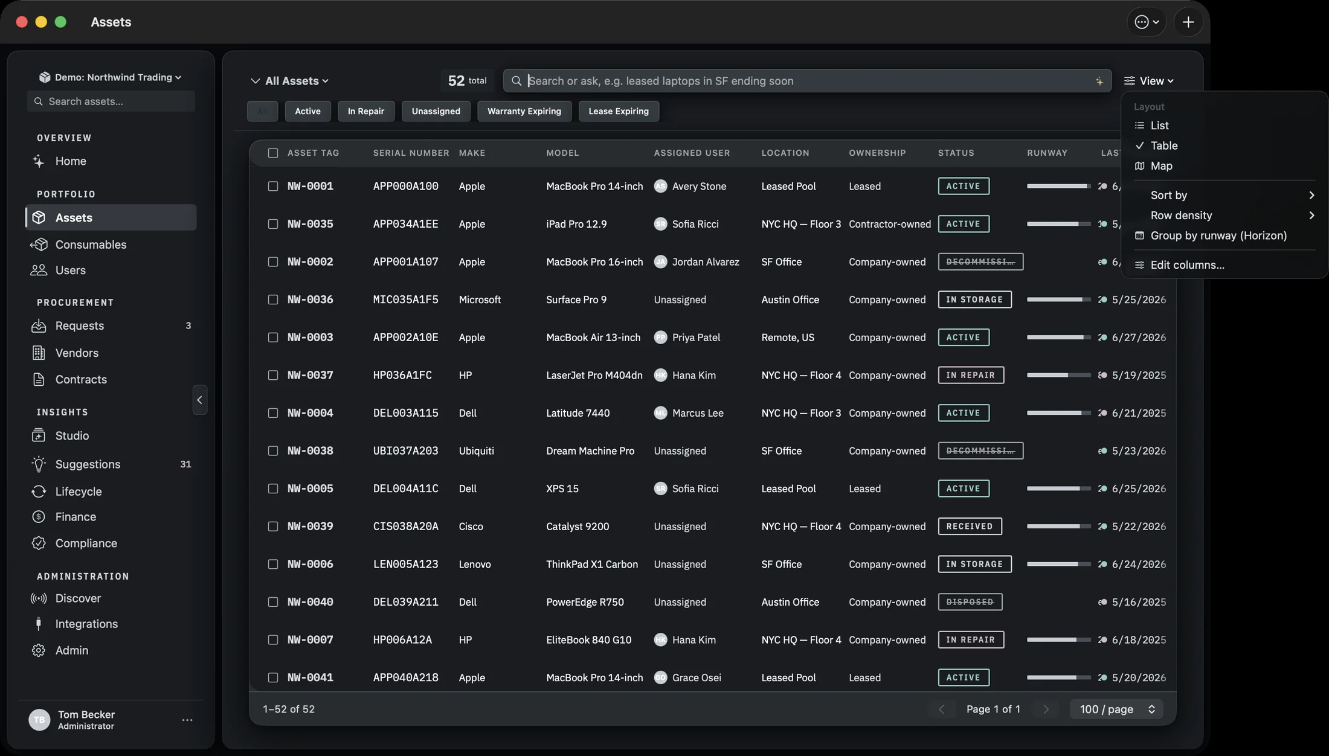Switch layout to Map

click(x=1224, y=166)
